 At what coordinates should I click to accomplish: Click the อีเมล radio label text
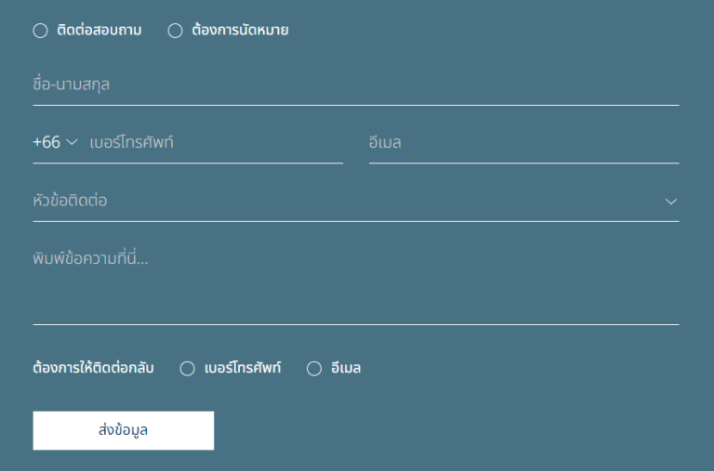coord(346,368)
